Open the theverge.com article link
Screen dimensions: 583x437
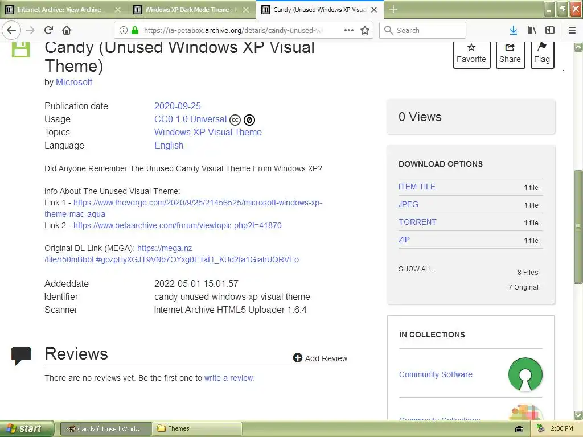pyautogui.click(x=198, y=203)
